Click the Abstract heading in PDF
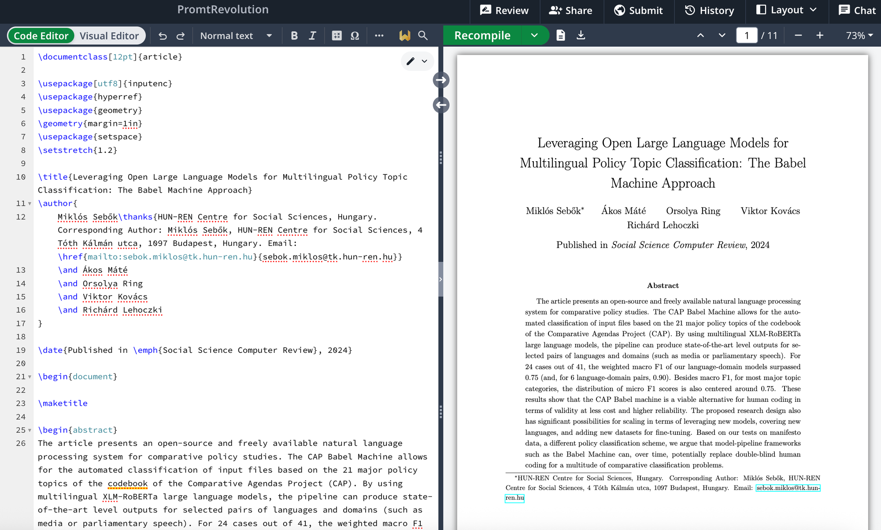 click(663, 285)
